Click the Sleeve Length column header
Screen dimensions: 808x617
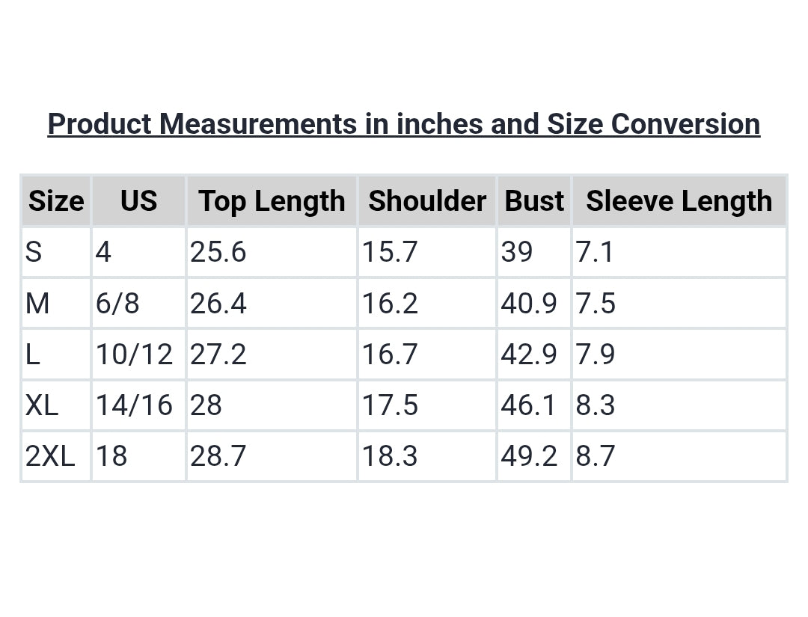click(x=679, y=201)
